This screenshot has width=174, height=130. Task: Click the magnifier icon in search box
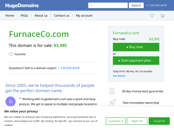point(91,5)
